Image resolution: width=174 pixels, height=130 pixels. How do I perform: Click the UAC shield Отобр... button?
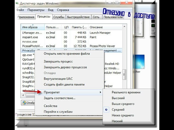coord(28,103)
